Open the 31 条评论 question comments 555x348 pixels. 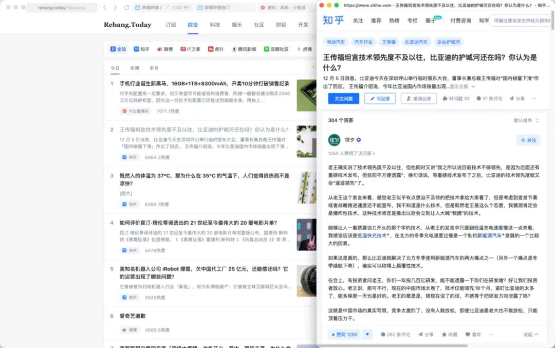[490, 98]
